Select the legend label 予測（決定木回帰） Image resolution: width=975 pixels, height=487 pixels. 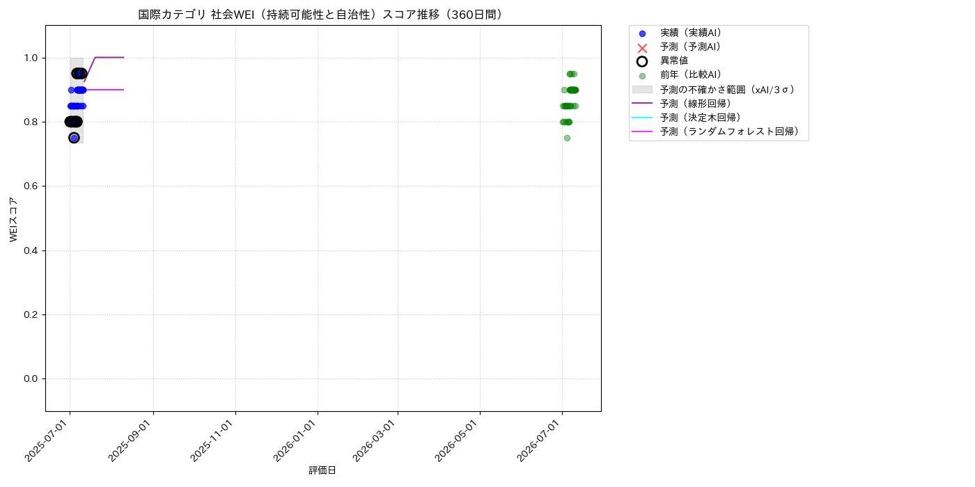(x=703, y=117)
